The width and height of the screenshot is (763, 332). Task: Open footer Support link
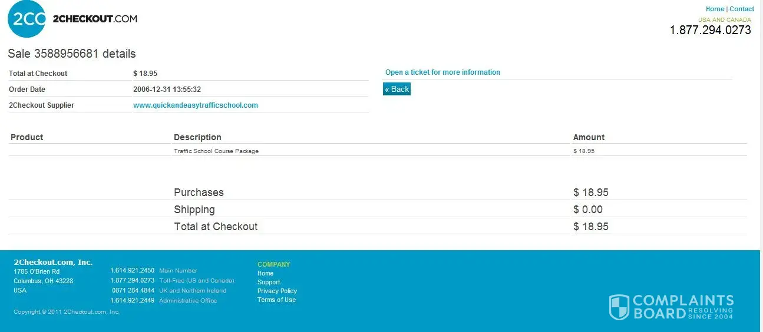(269, 282)
